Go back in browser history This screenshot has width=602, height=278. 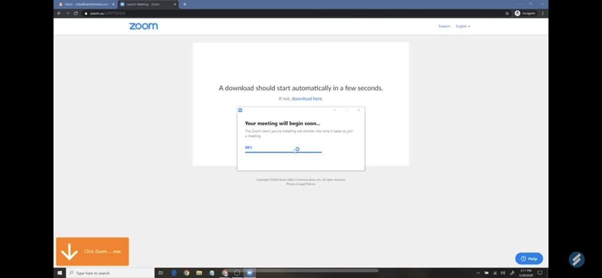(x=60, y=13)
